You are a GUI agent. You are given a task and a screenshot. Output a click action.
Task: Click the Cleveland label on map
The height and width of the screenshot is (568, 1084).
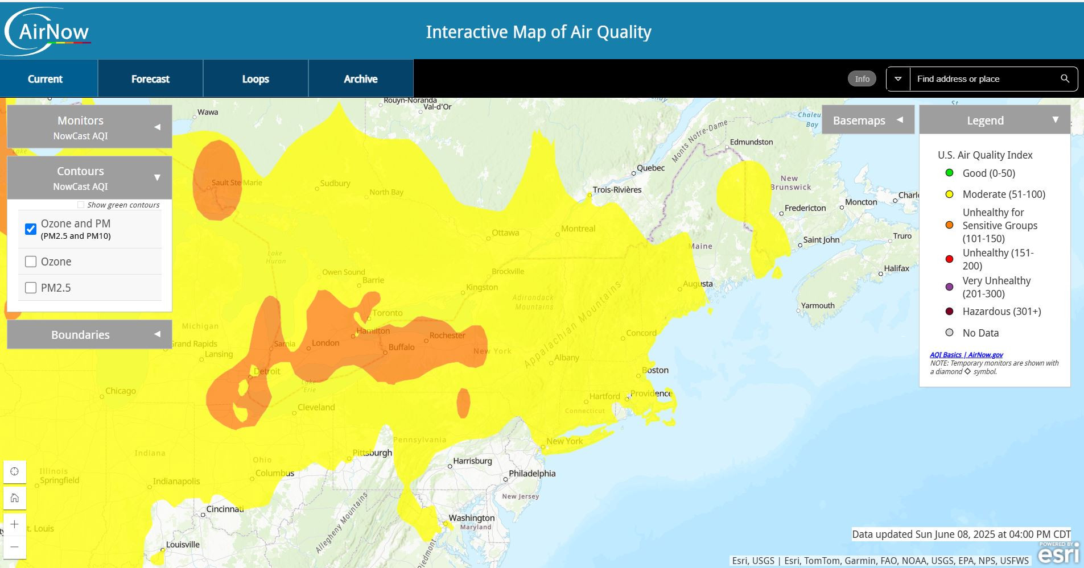pyautogui.click(x=316, y=407)
